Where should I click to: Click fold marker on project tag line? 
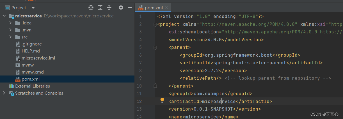[x=155, y=25]
